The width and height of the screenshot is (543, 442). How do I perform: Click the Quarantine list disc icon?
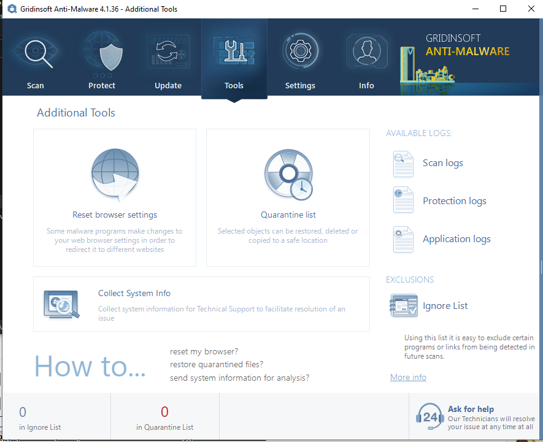click(288, 175)
